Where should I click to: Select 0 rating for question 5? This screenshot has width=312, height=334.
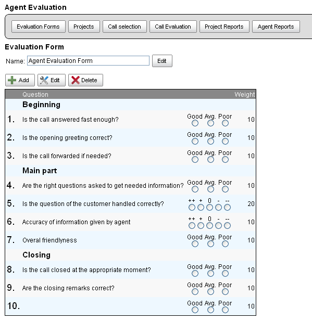click(209, 208)
